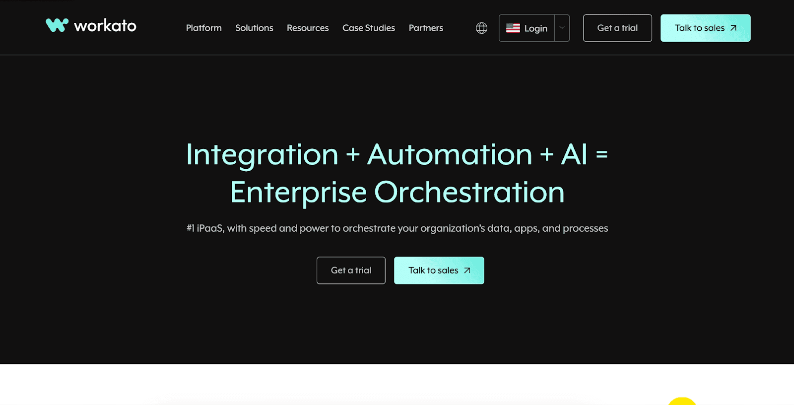The image size is (794, 405).
Task: Click the Workato logo mark icon
Action: [x=57, y=25]
